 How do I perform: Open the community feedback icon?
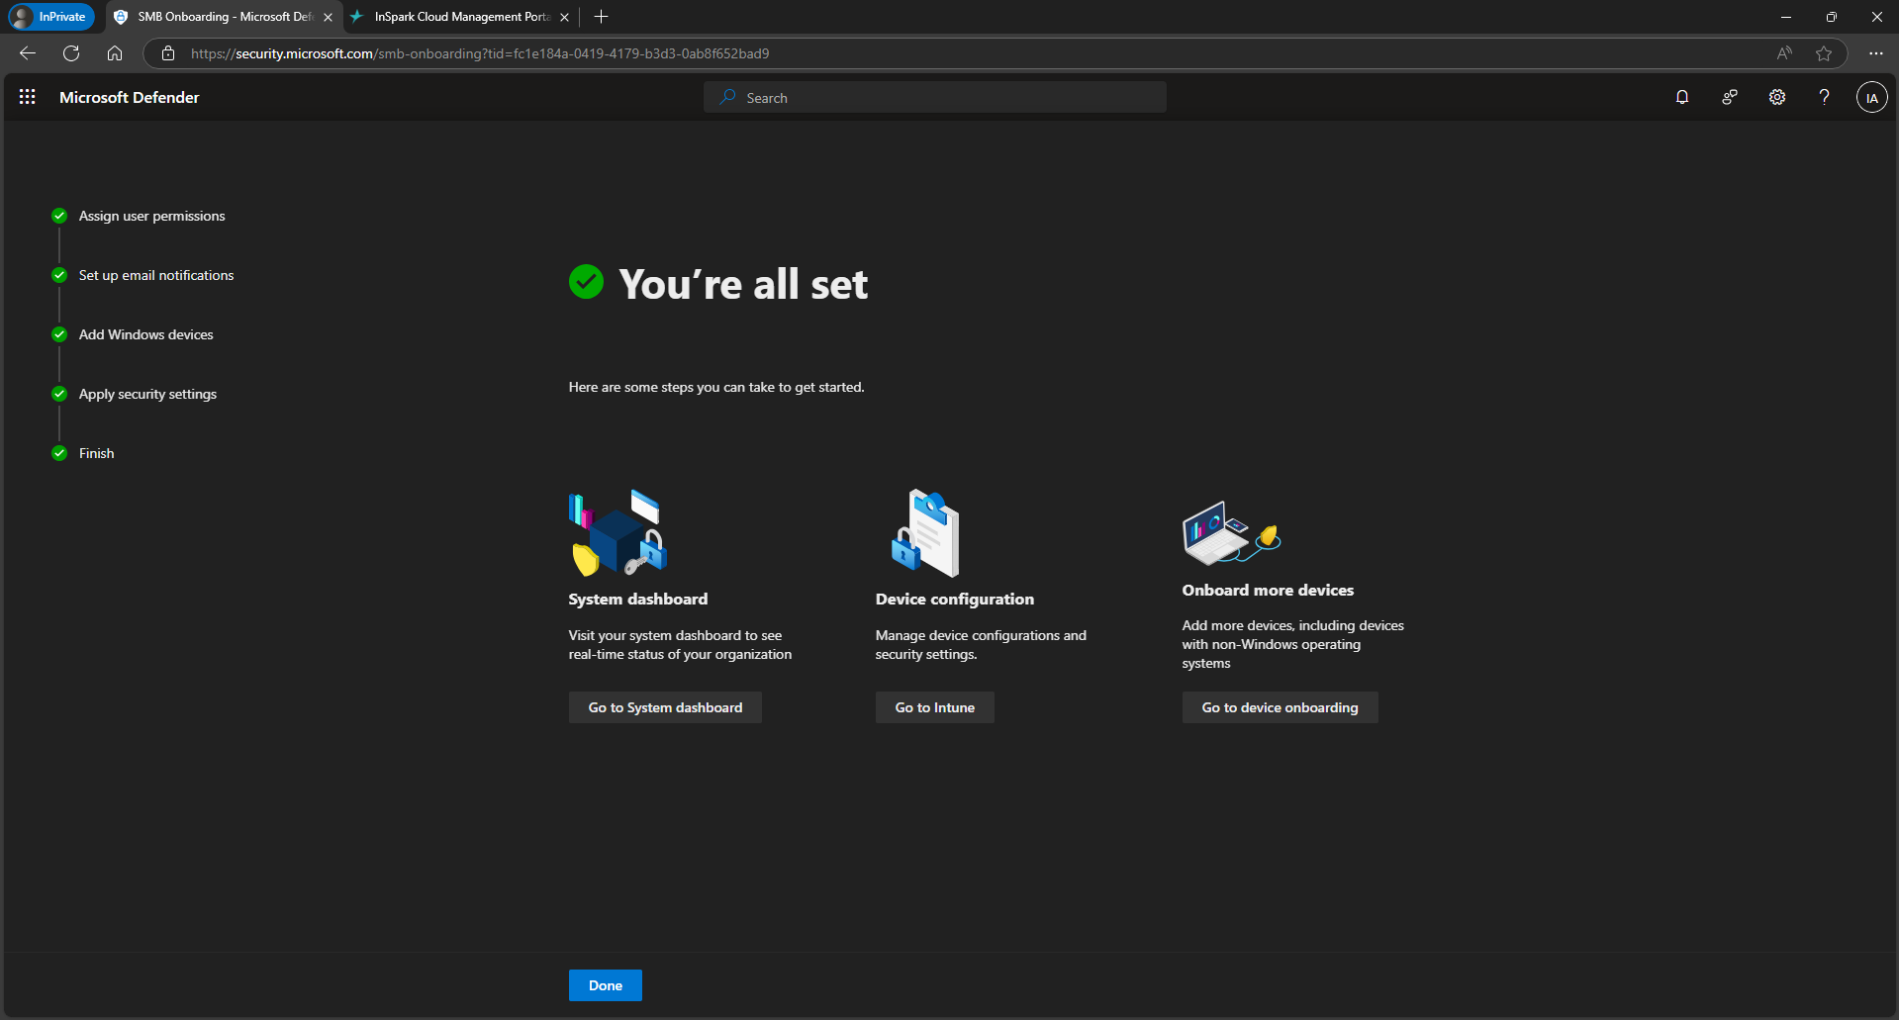pyautogui.click(x=1730, y=97)
